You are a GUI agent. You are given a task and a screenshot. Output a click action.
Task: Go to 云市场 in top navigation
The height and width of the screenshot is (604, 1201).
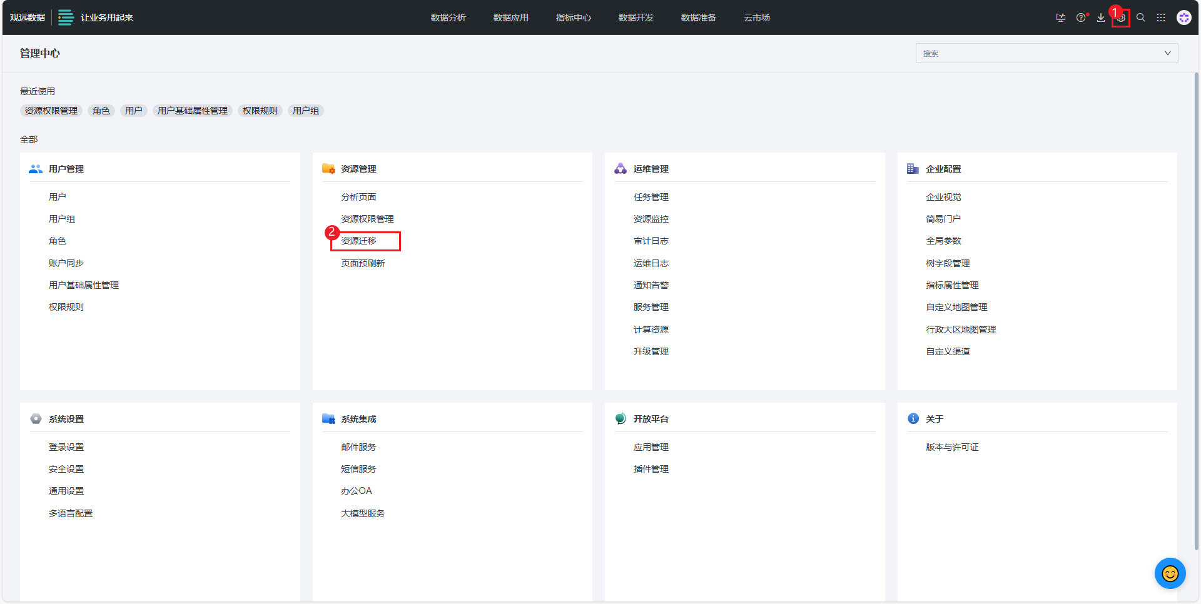coord(756,18)
